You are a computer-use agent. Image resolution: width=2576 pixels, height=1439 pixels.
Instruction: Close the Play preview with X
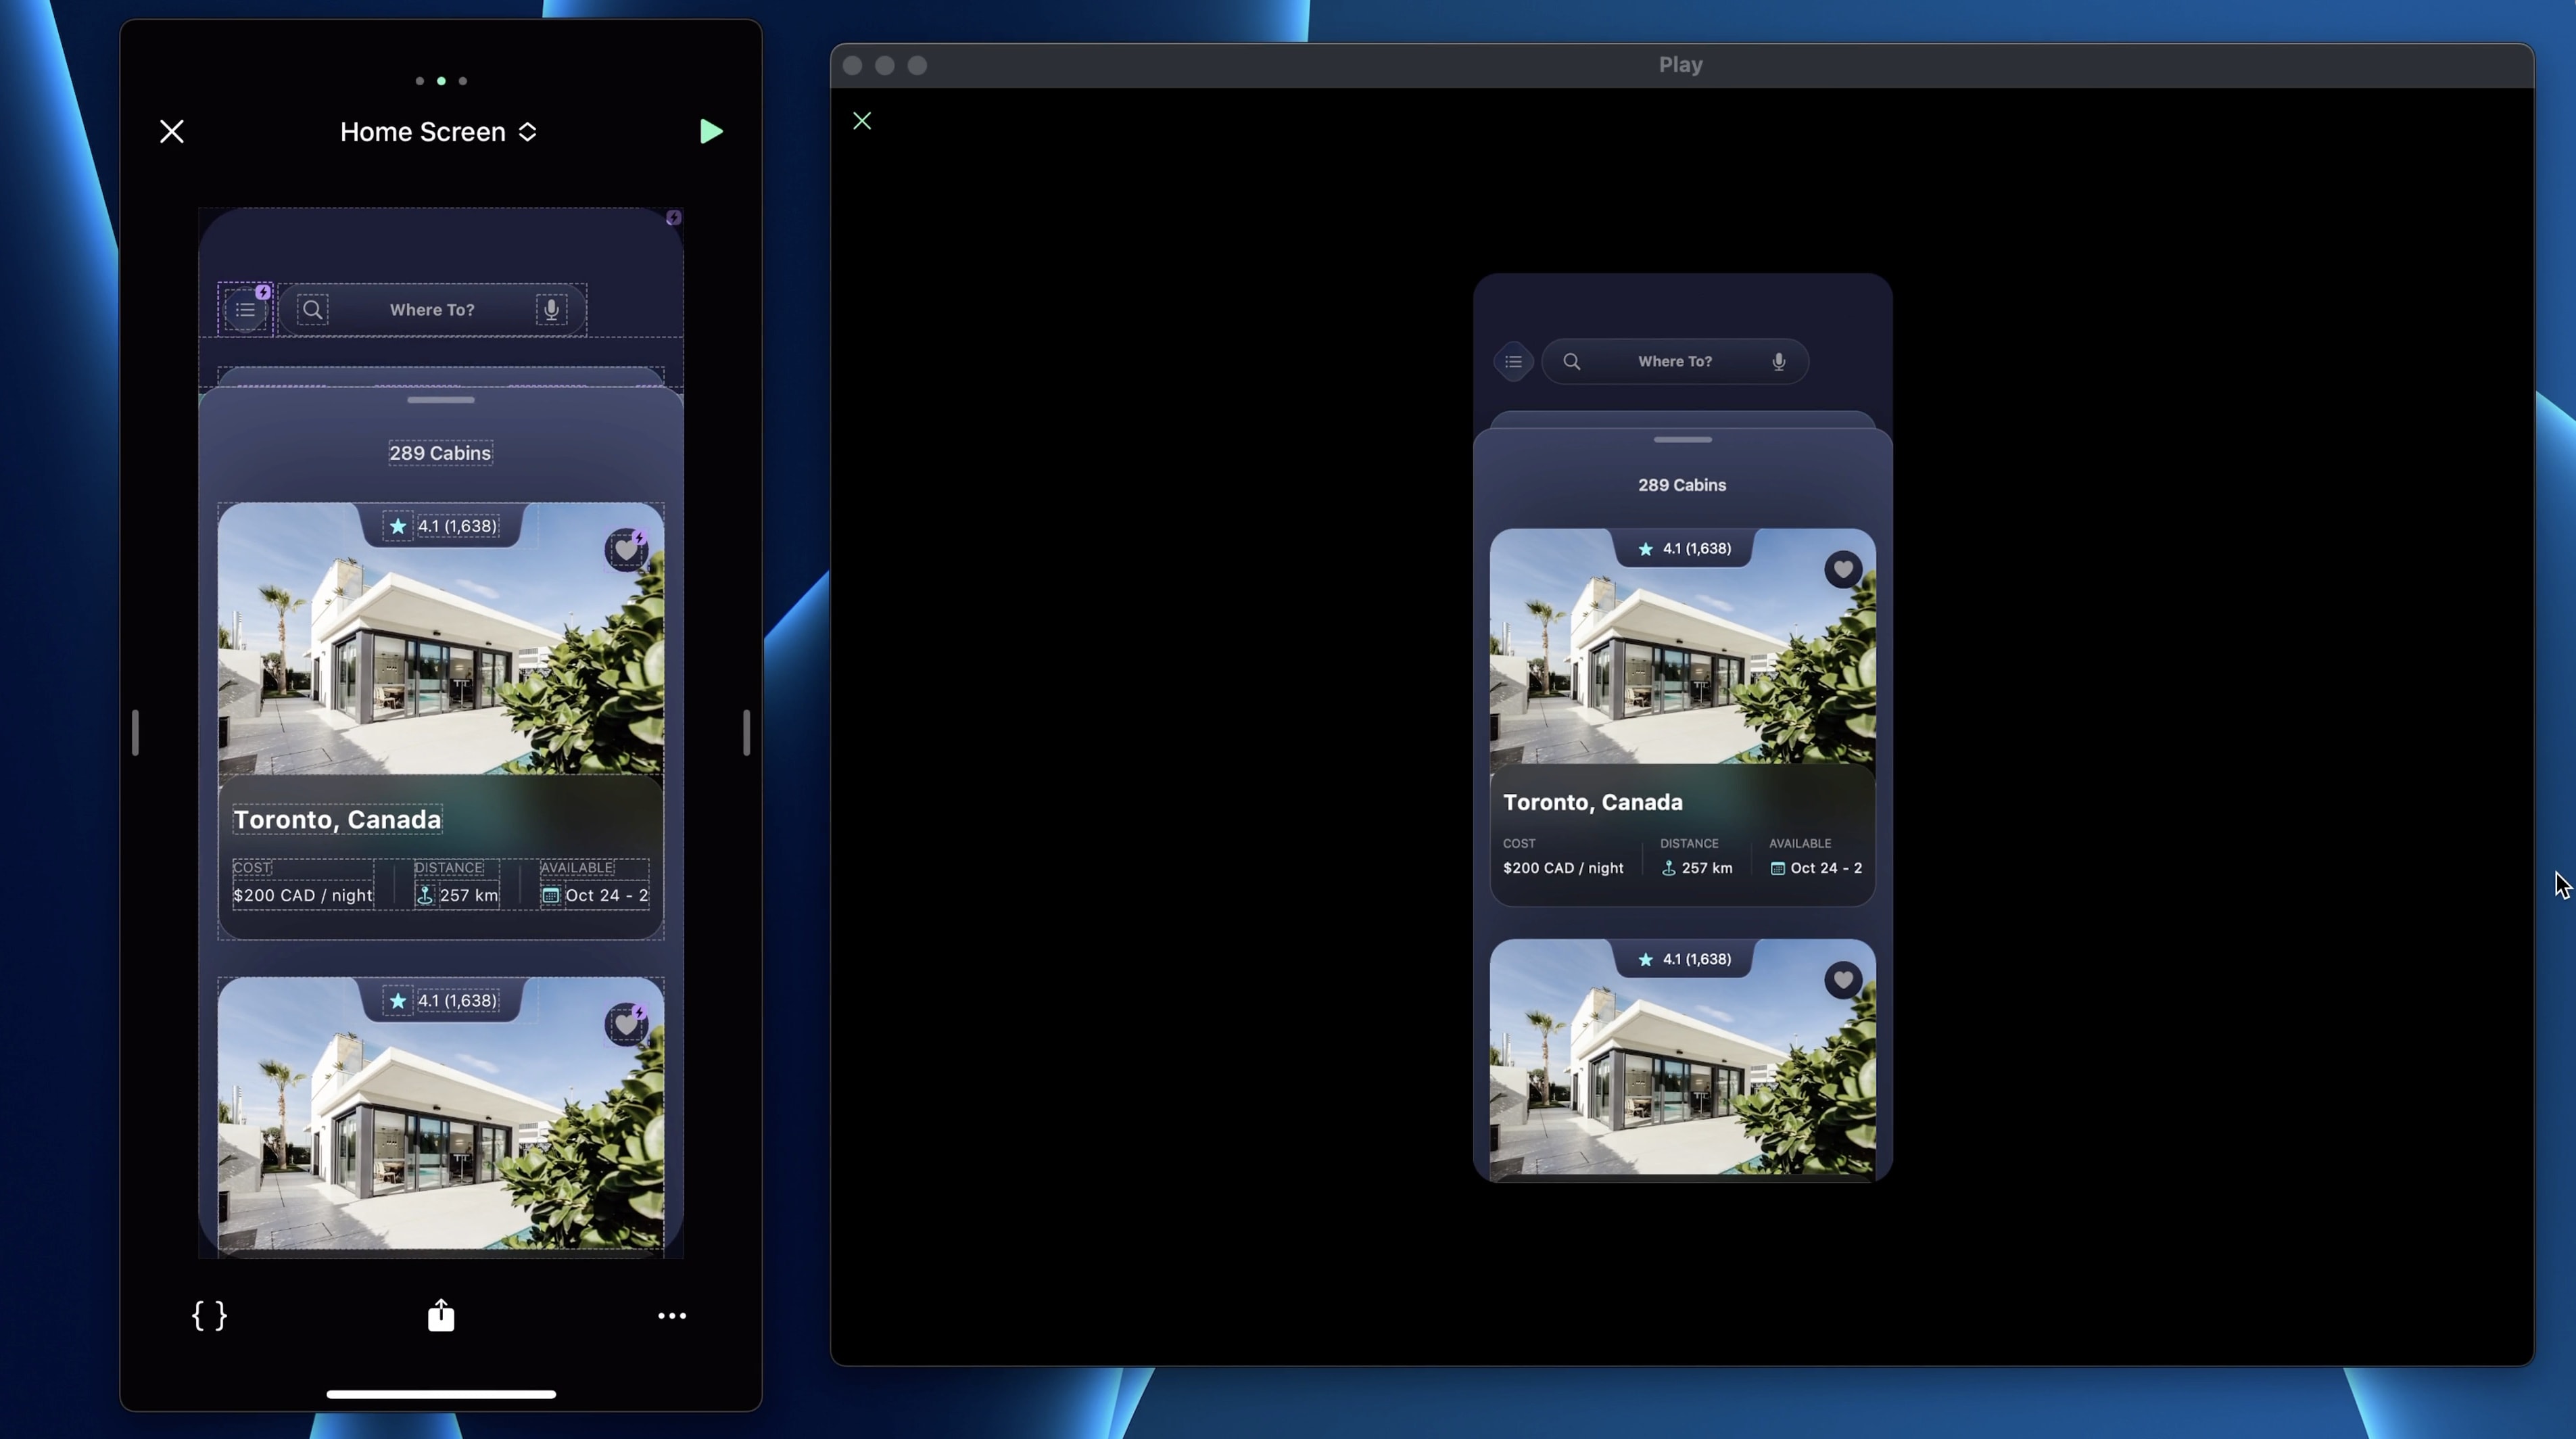tap(862, 121)
